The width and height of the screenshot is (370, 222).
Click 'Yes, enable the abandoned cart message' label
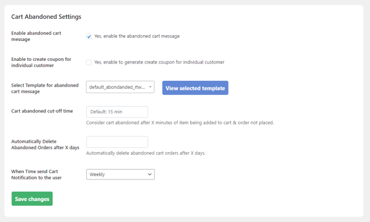point(137,36)
